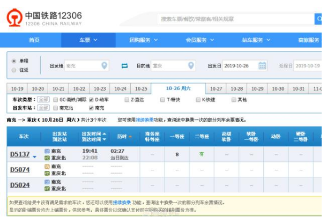
Task: Select the 单程 one-way radio button
Action: point(14,61)
